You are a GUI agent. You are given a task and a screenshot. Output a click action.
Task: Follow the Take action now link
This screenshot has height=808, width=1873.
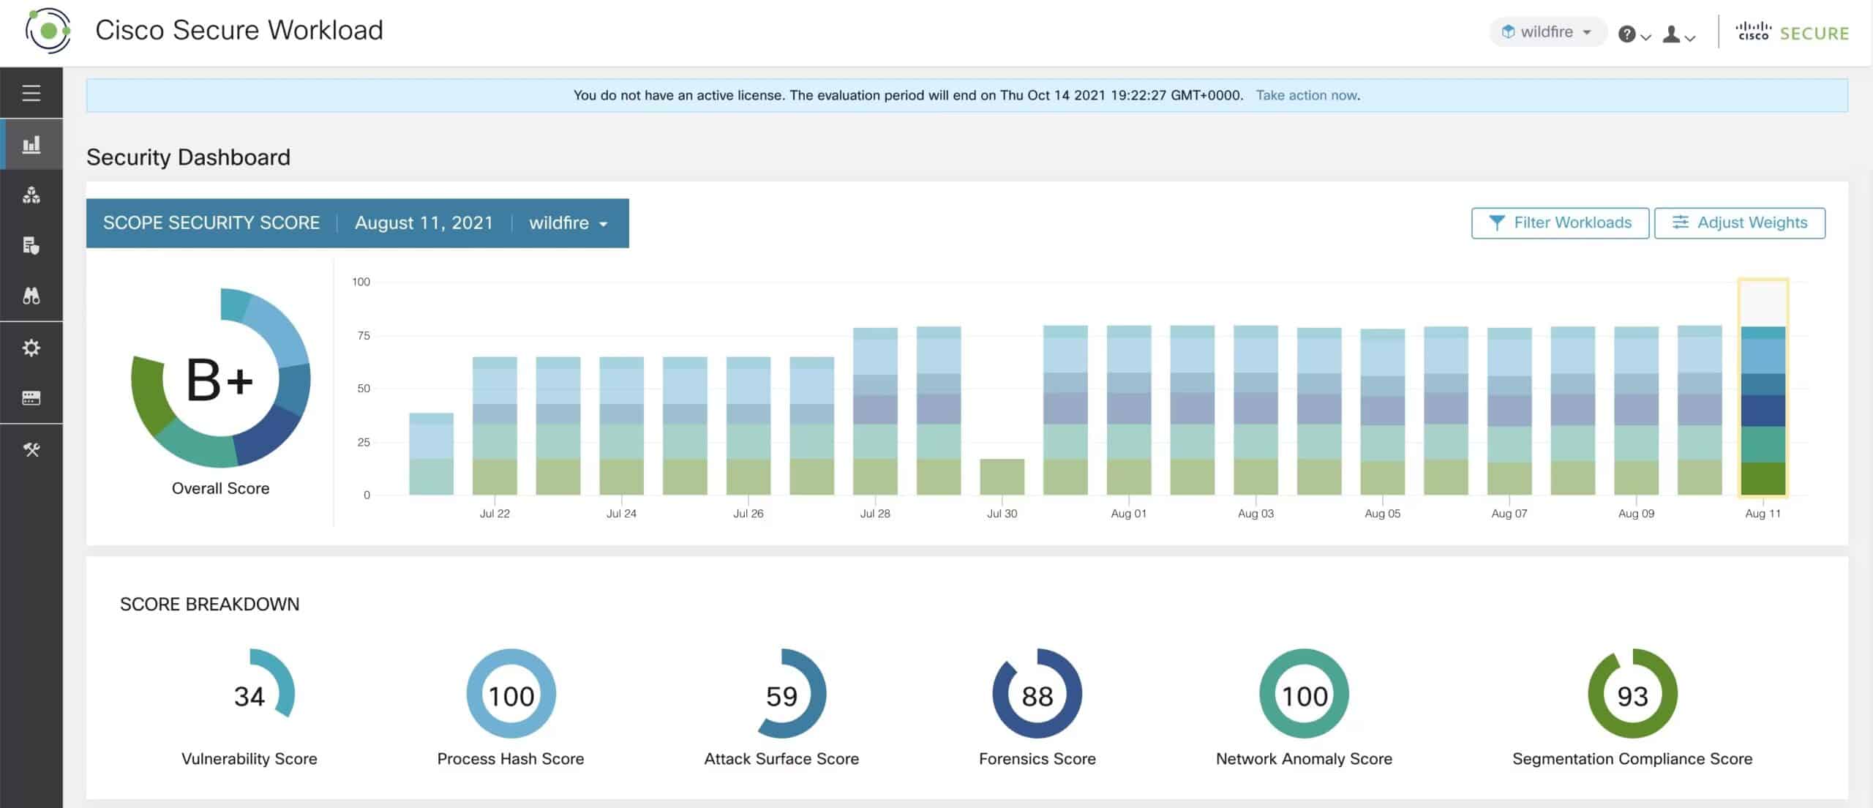click(x=1307, y=95)
